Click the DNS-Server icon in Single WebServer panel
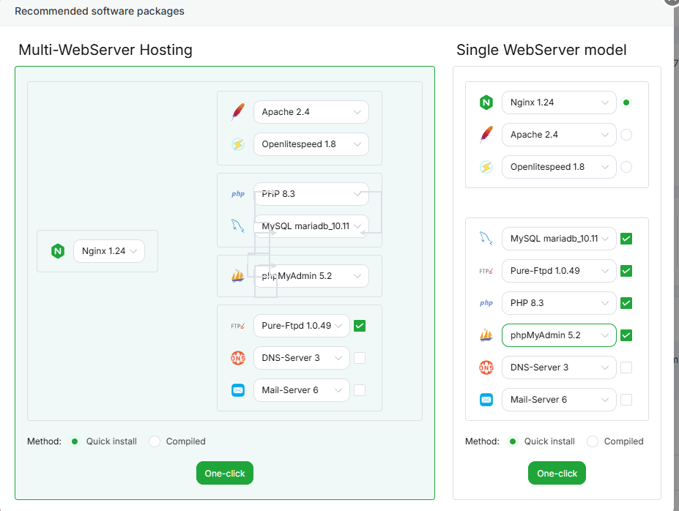 pos(486,368)
